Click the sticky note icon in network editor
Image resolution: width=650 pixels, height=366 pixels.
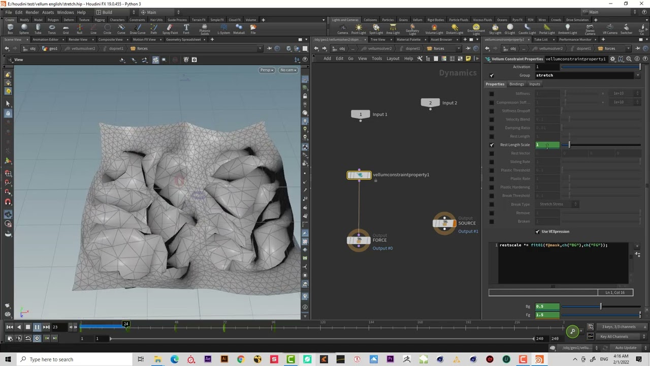click(x=468, y=58)
